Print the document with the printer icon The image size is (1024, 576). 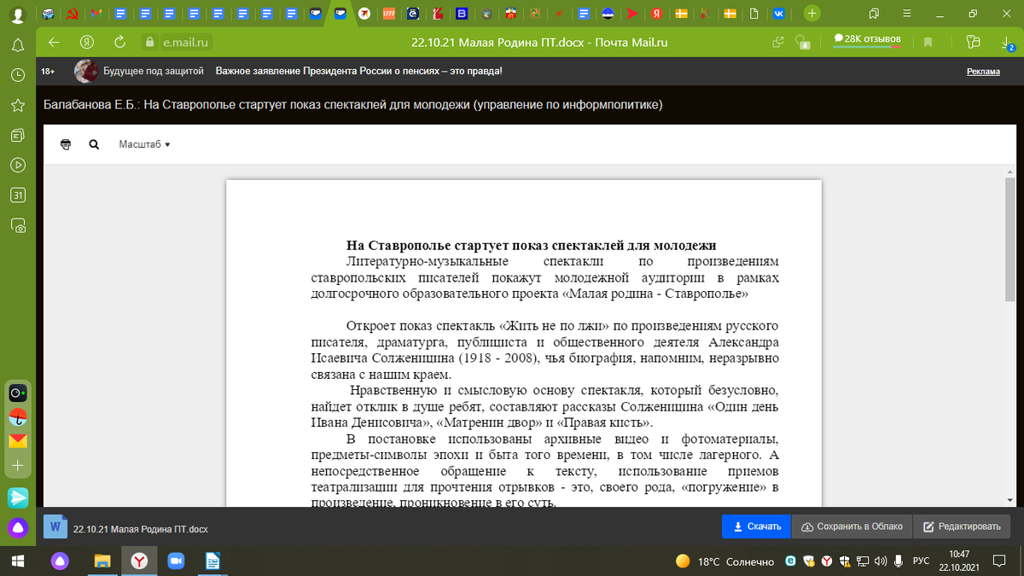(x=66, y=145)
